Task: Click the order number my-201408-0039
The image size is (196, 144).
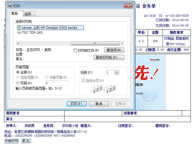Action: tap(177, 16)
